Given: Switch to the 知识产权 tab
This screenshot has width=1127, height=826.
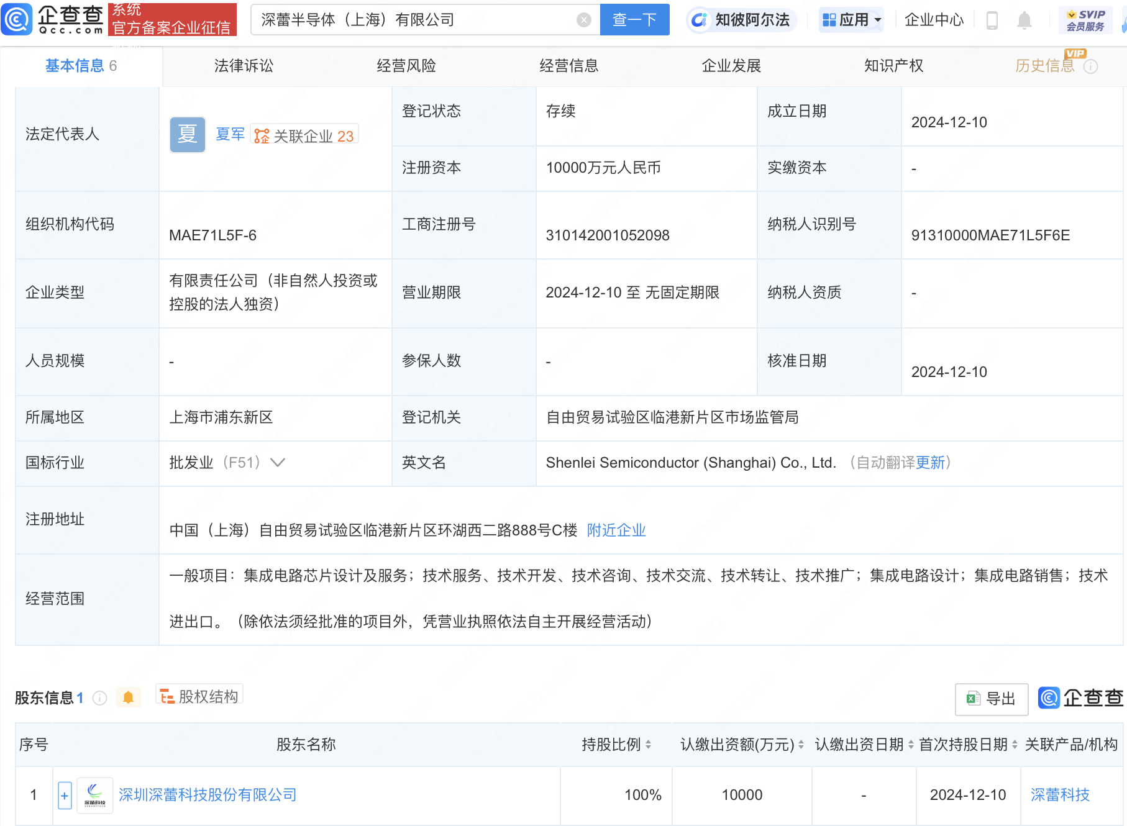Looking at the screenshot, I should 893,65.
